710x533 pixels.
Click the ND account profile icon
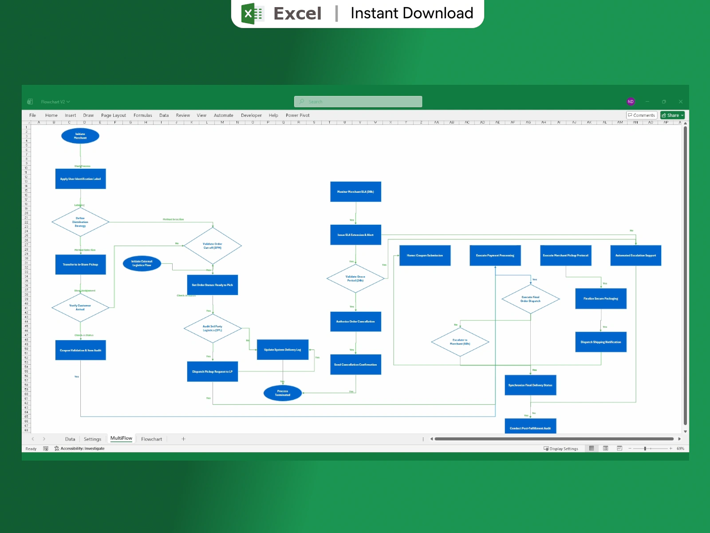631,102
